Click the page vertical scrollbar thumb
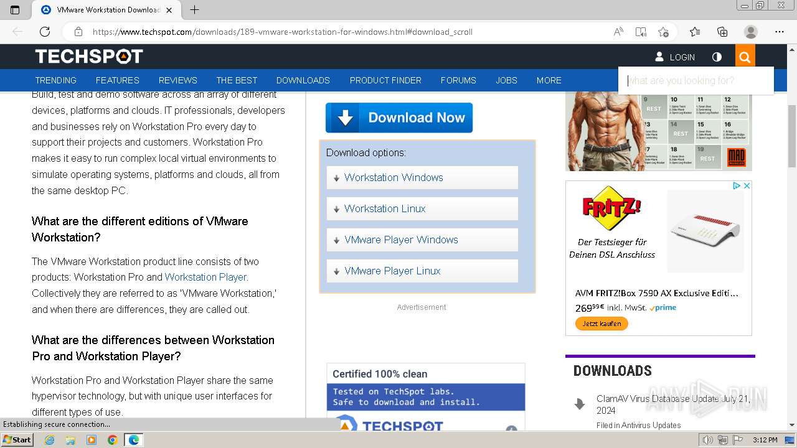Viewport: 797px width, 448px height. point(792,136)
